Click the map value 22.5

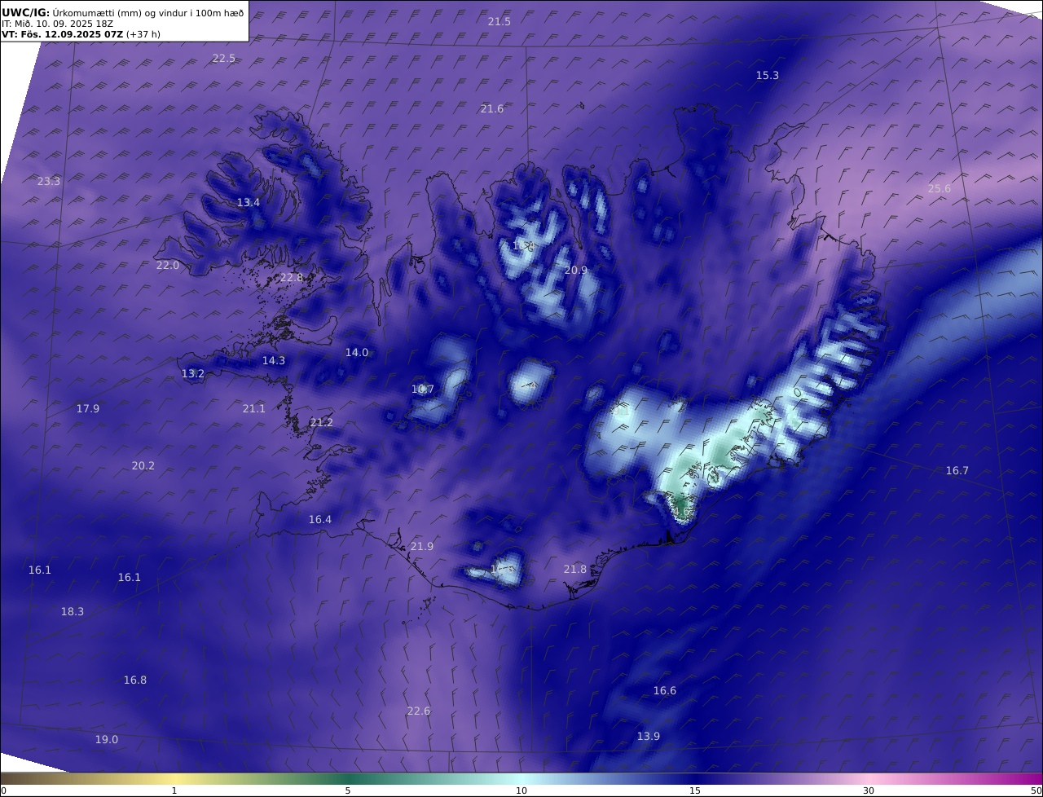pyautogui.click(x=224, y=58)
